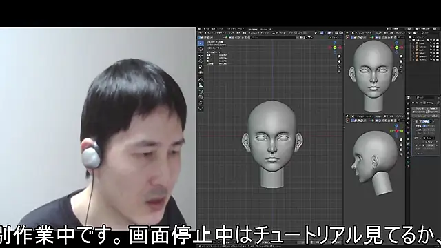
Task: Click zoom magnifier in top-right viewport
Action: coord(401,56)
